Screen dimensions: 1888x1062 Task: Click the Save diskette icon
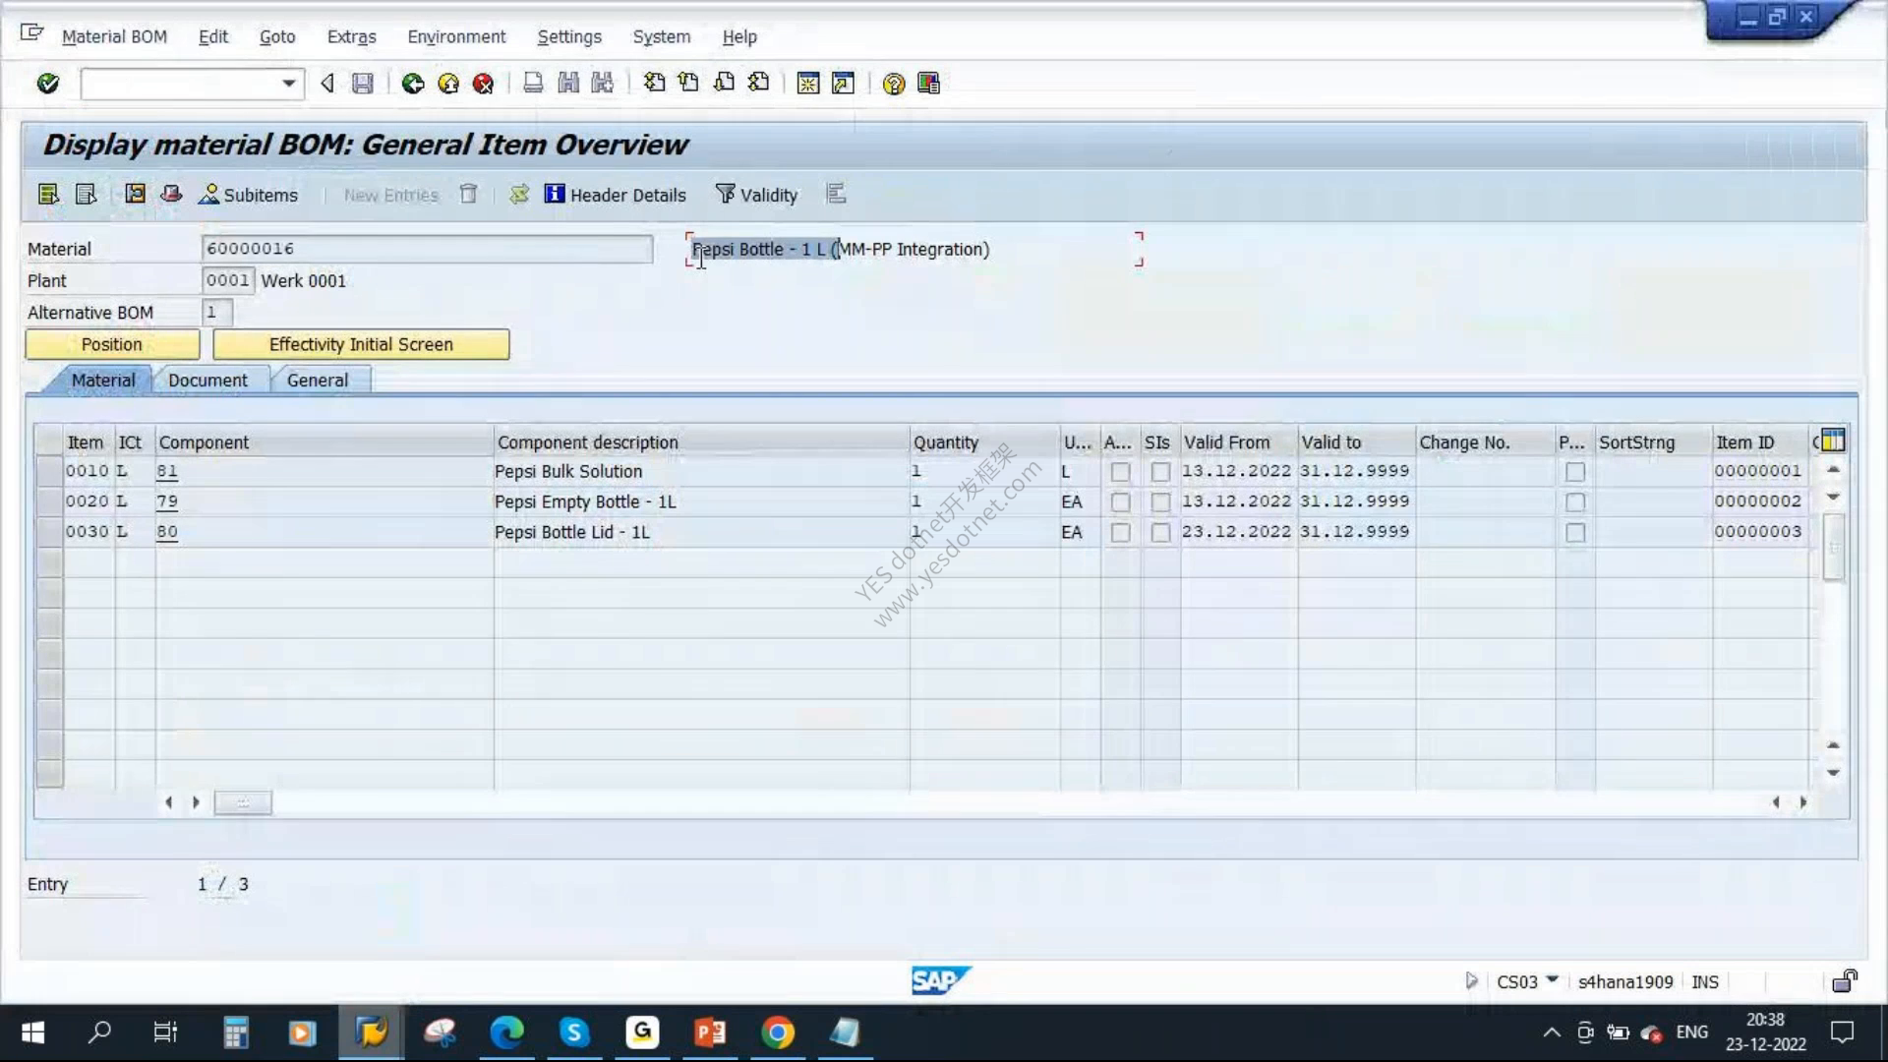point(363,84)
